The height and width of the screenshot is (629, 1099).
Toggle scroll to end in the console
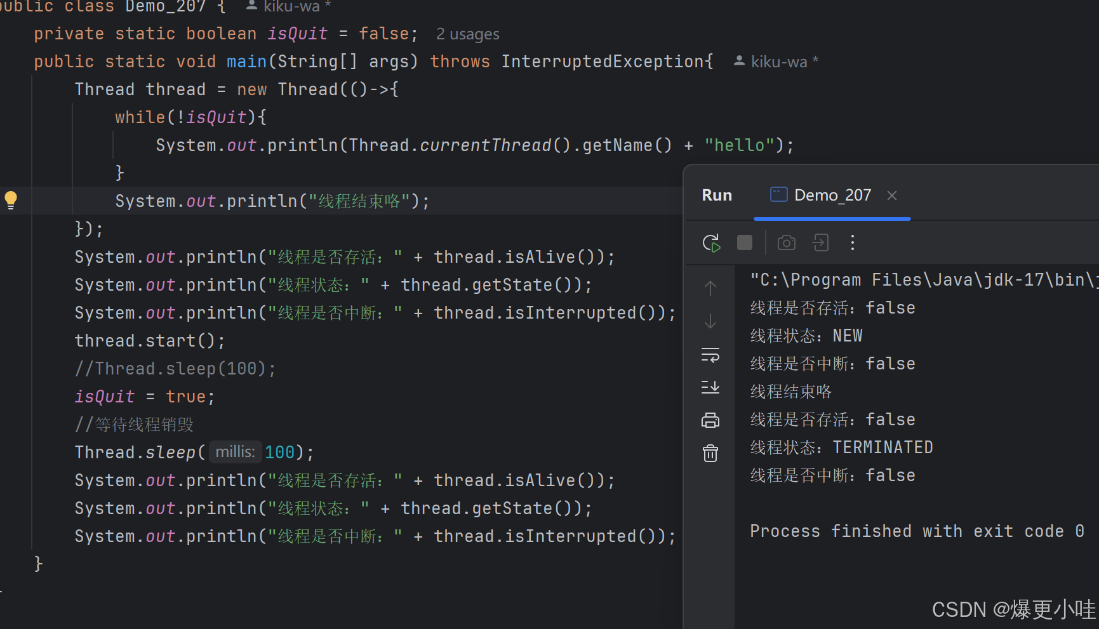710,387
